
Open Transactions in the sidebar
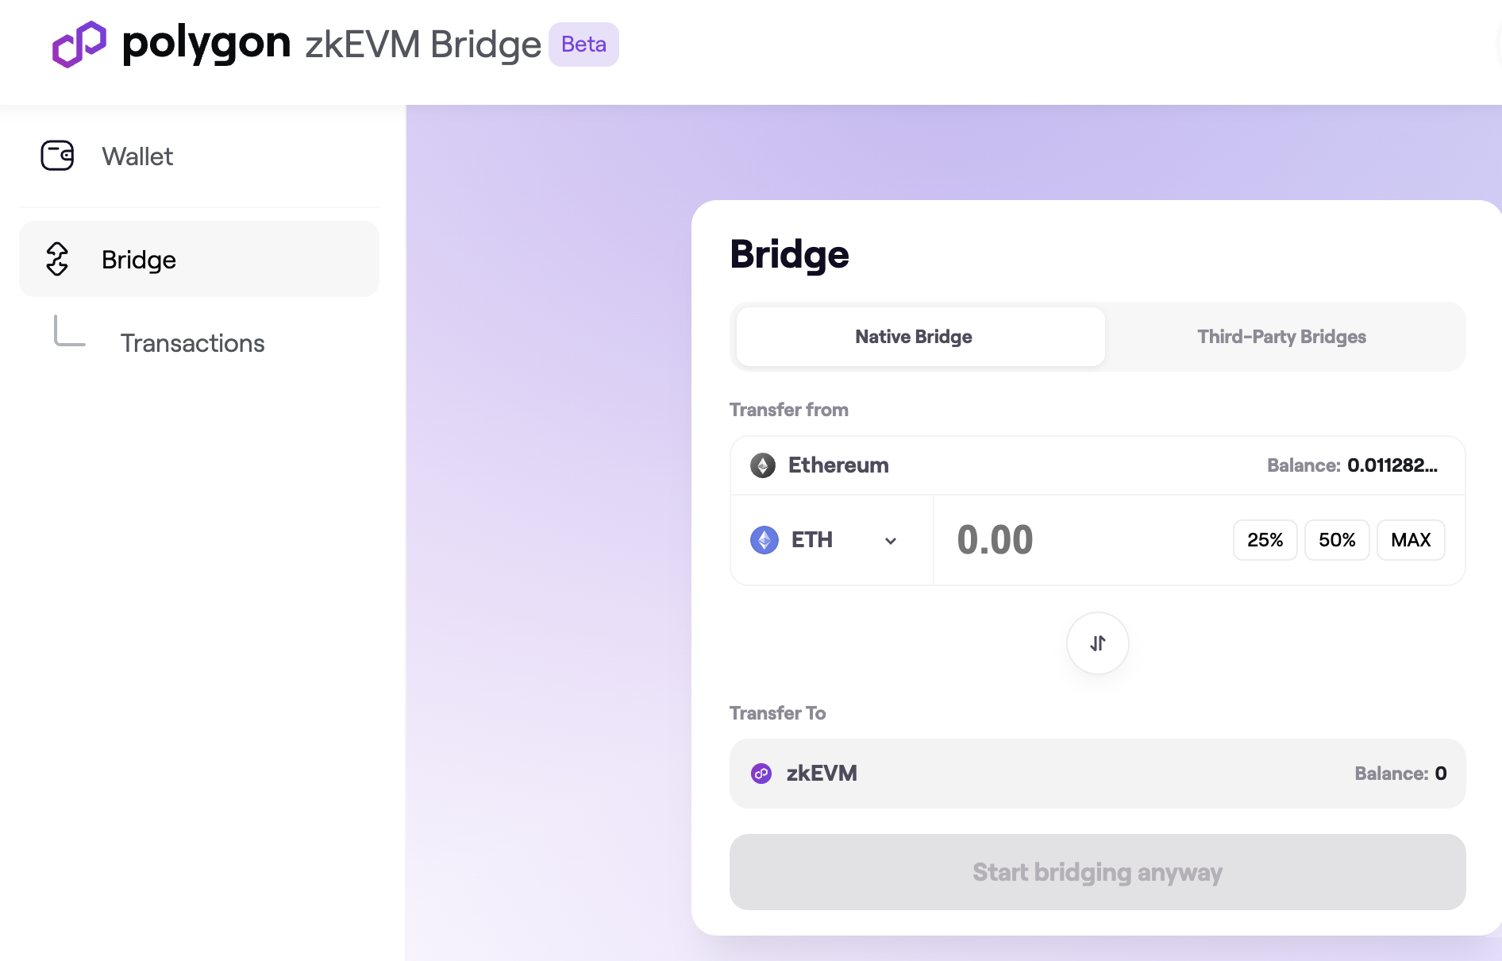click(192, 343)
